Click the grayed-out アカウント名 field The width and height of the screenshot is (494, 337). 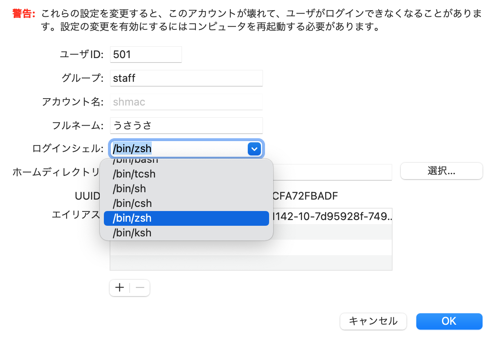click(x=186, y=102)
